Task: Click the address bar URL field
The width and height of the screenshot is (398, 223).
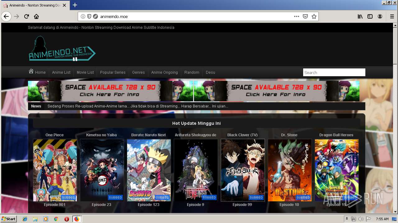Action: 195,16
